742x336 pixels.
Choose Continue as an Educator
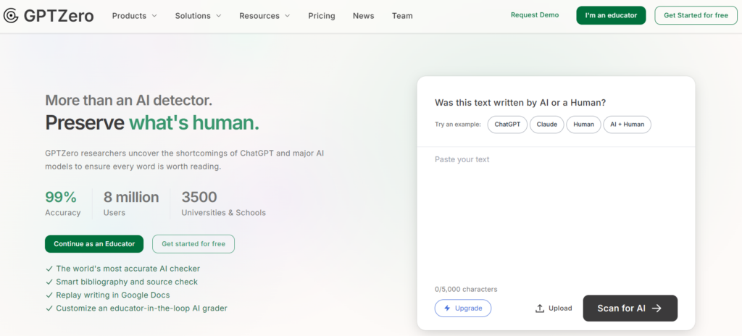pos(94,244)
